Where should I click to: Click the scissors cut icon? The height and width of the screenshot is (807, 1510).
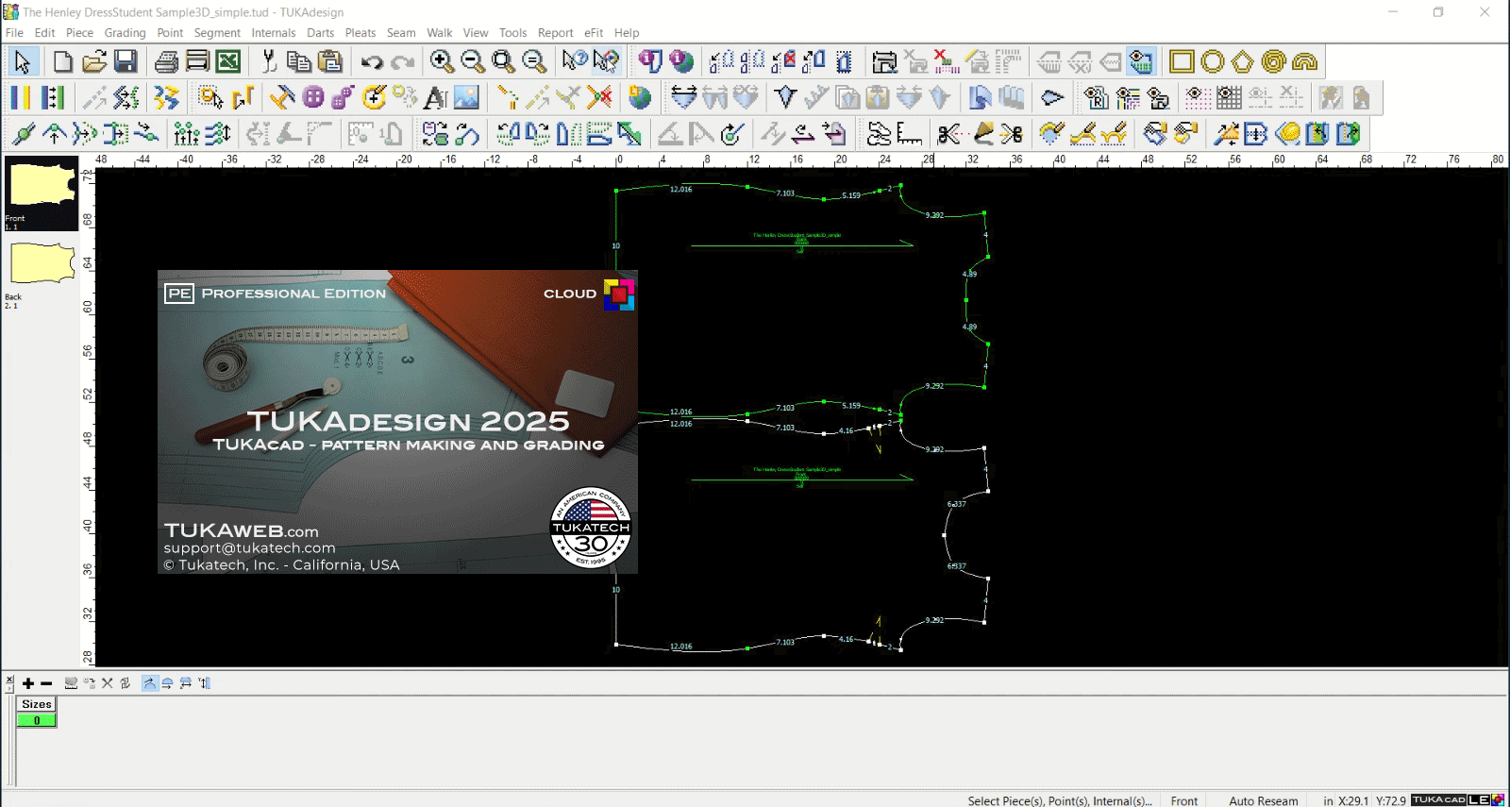point(269,62)
